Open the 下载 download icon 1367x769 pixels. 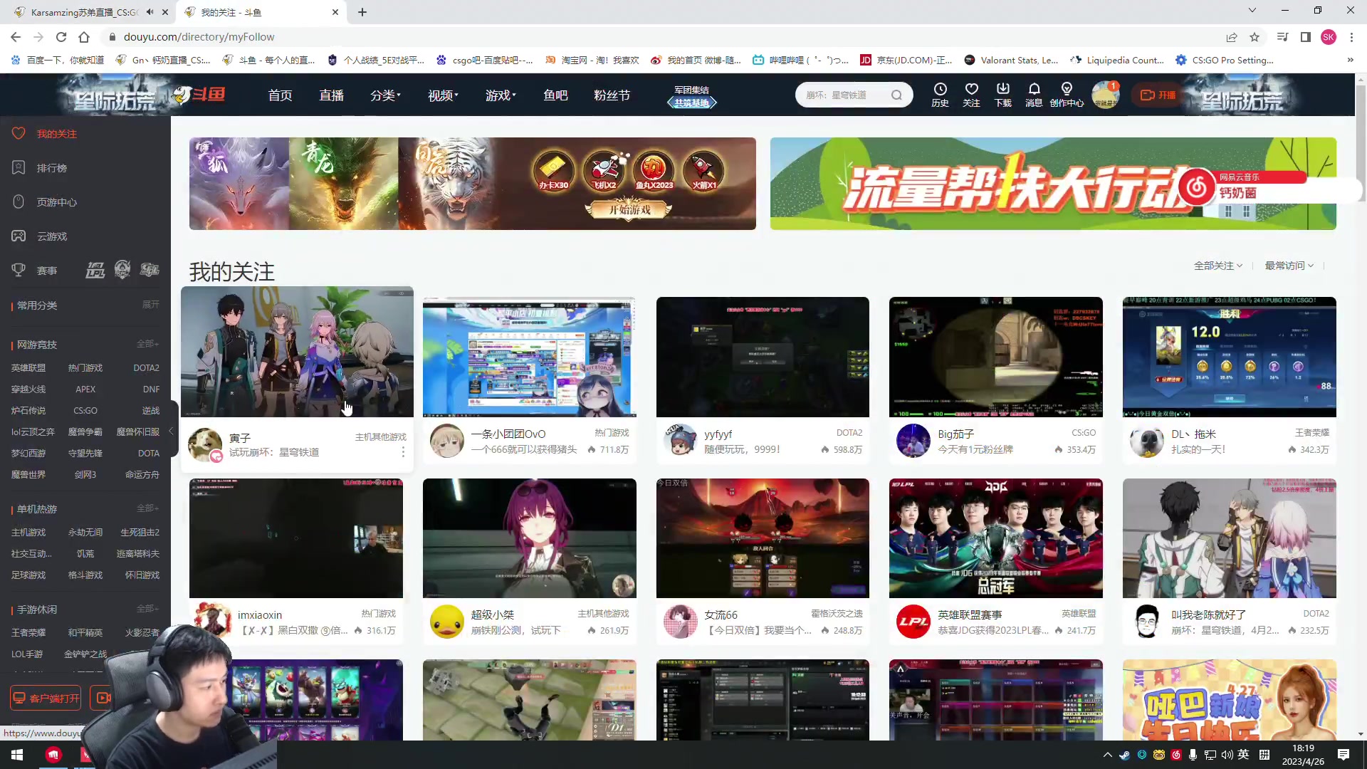(x=1002, y=95)
